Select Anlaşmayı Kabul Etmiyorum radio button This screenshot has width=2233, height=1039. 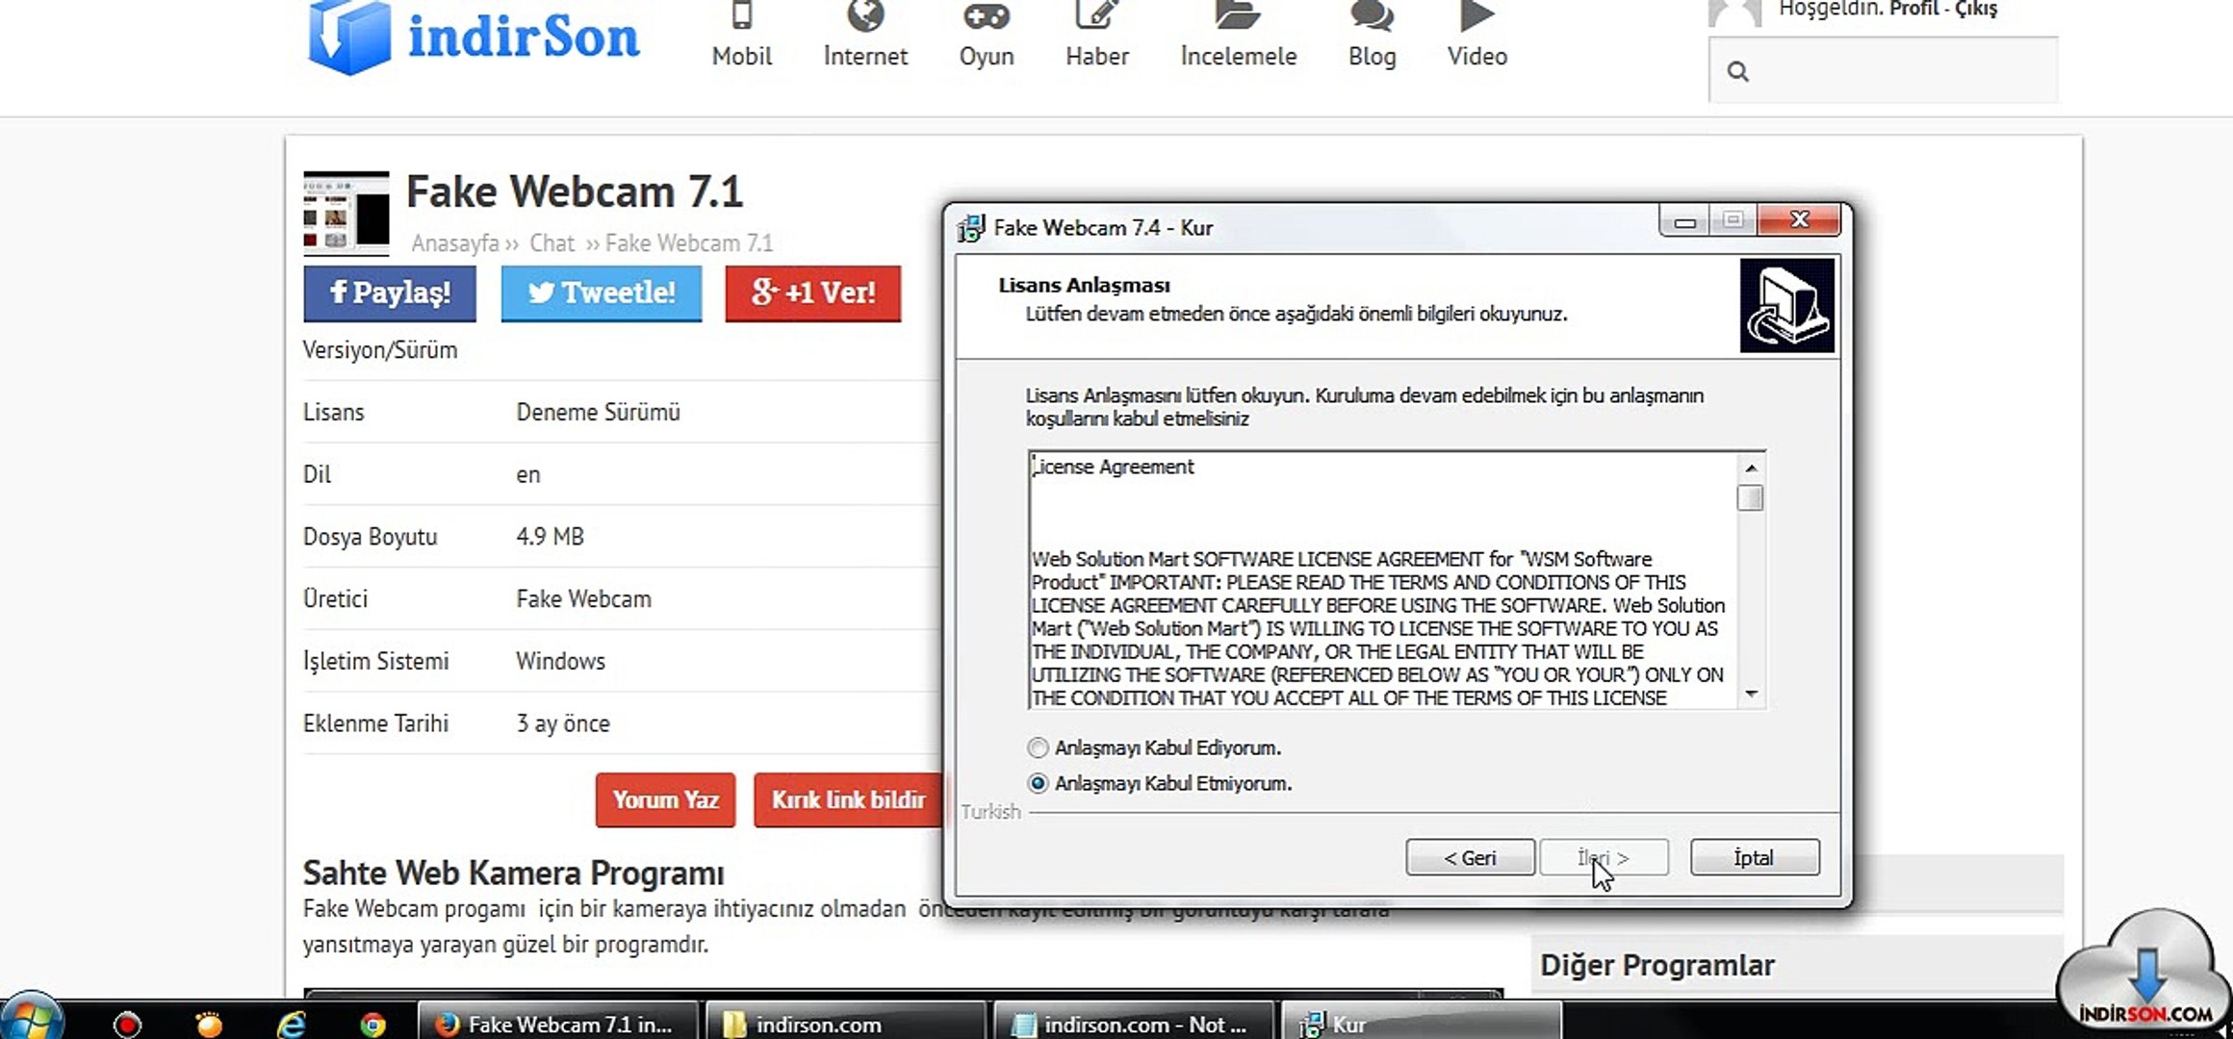[x=1038, y=783]
